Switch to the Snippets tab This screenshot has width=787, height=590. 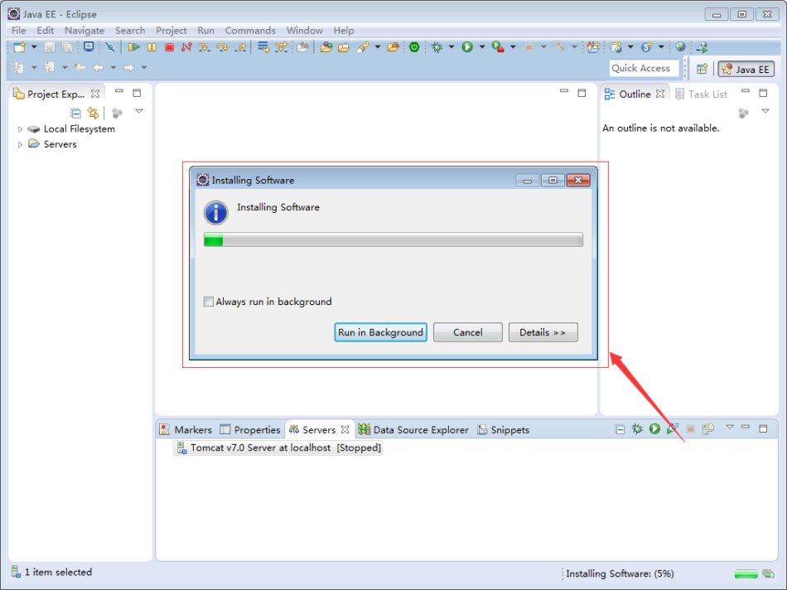click(504, 430)
